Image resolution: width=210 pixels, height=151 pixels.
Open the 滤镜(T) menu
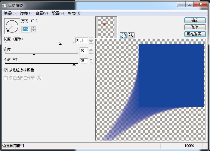26,13
